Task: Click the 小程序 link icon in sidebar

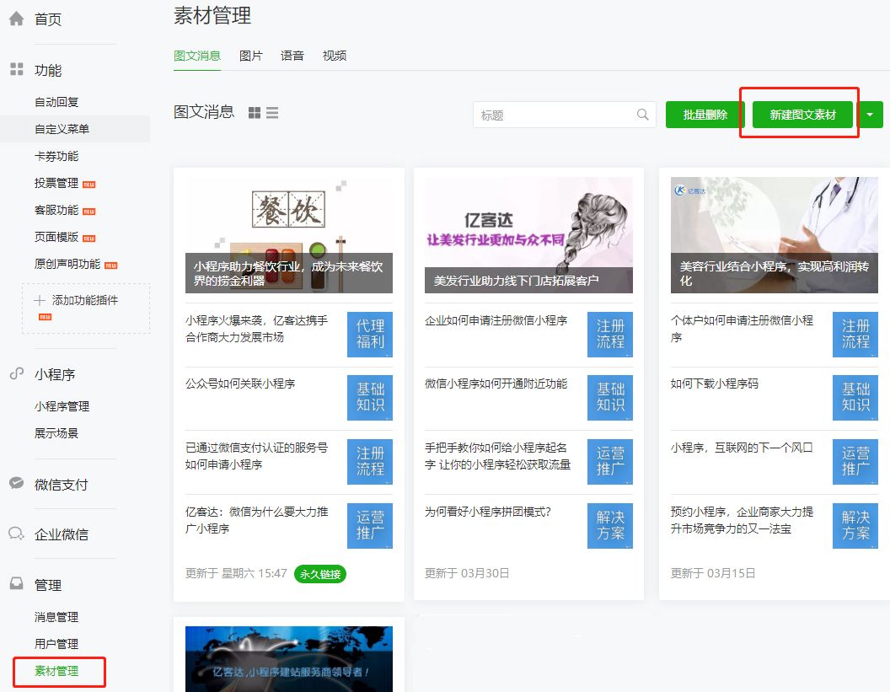Action: pyautogui.click(x=17, y=373)
